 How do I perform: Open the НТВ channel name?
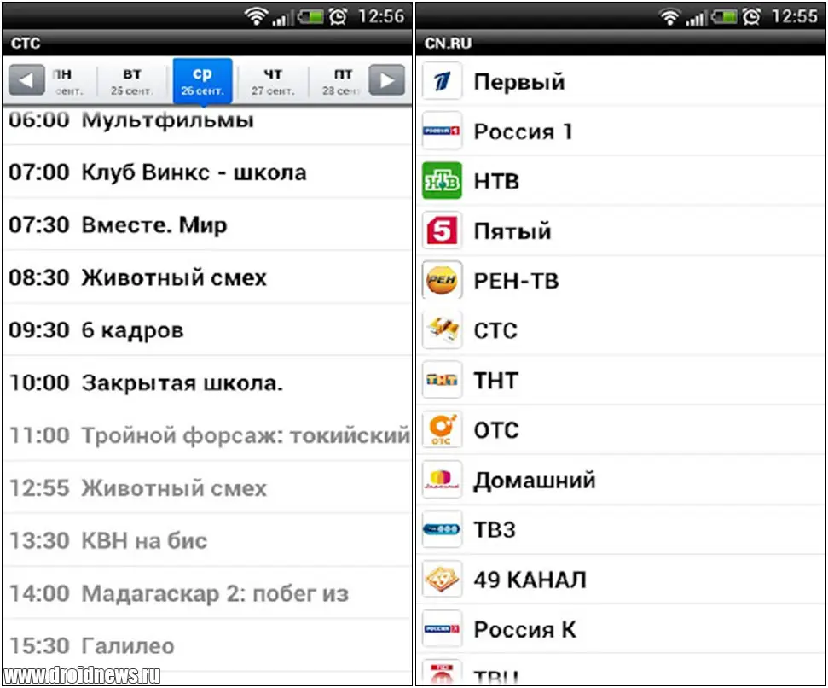496,181
